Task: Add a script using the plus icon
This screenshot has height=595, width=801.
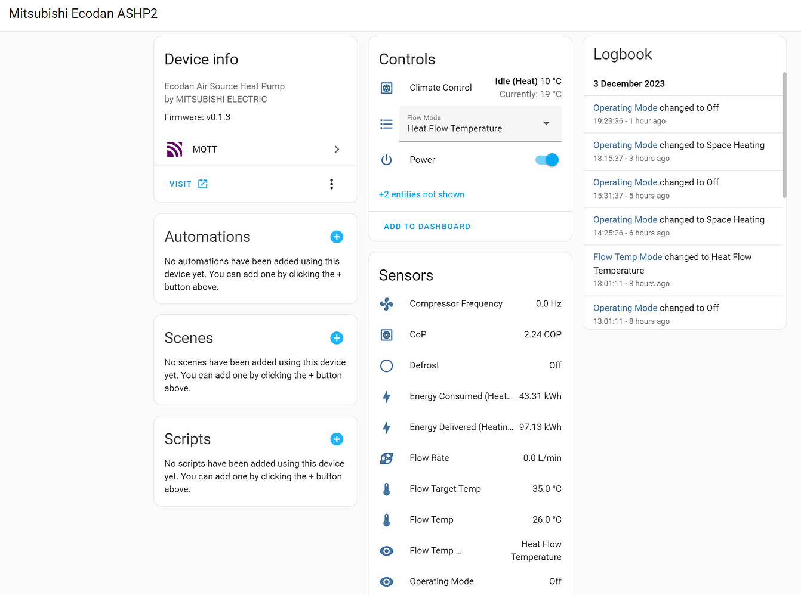Action: (x=337, y=439)
